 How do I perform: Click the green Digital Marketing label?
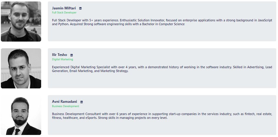(x=62, y=59)
